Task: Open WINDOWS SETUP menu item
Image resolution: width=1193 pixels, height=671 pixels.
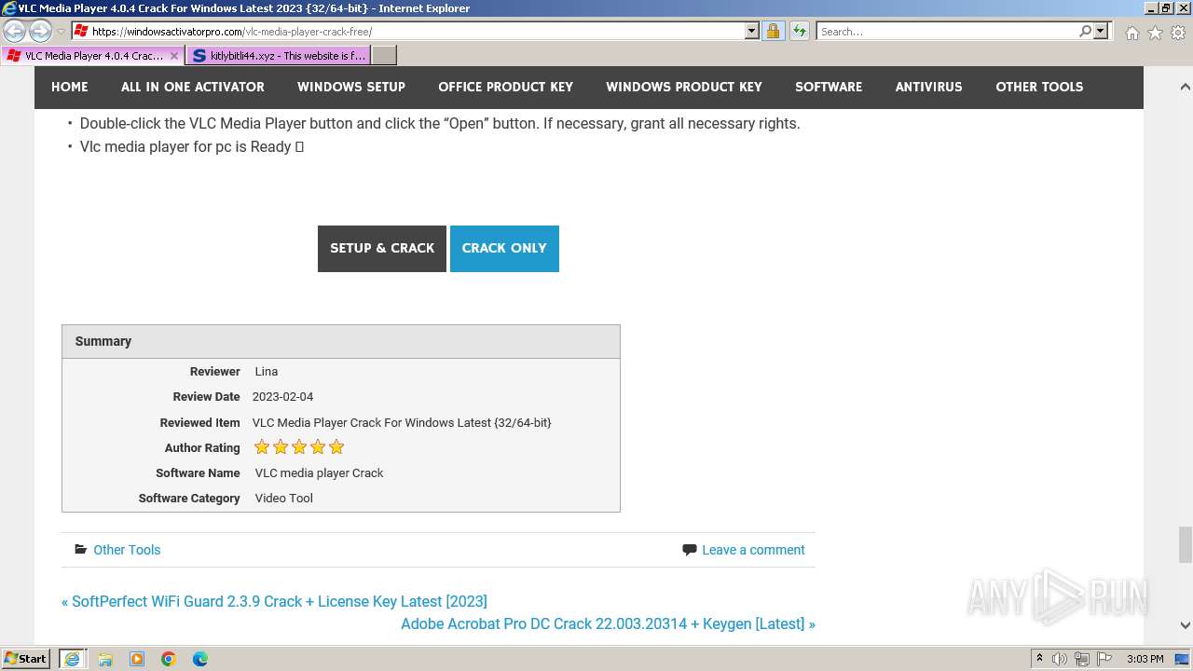Action: click(x=351, y=87)
